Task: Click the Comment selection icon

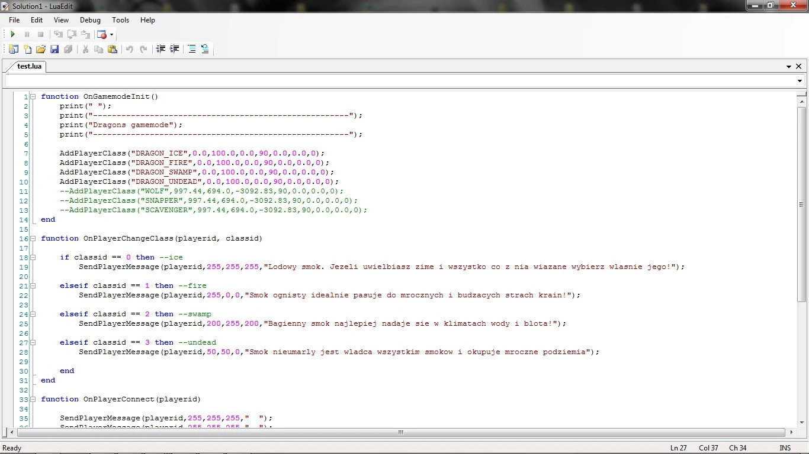Action: tap(192, 49)
